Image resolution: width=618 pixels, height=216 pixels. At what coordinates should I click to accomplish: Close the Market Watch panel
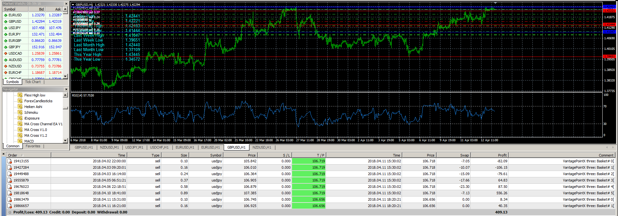point(66,4)
